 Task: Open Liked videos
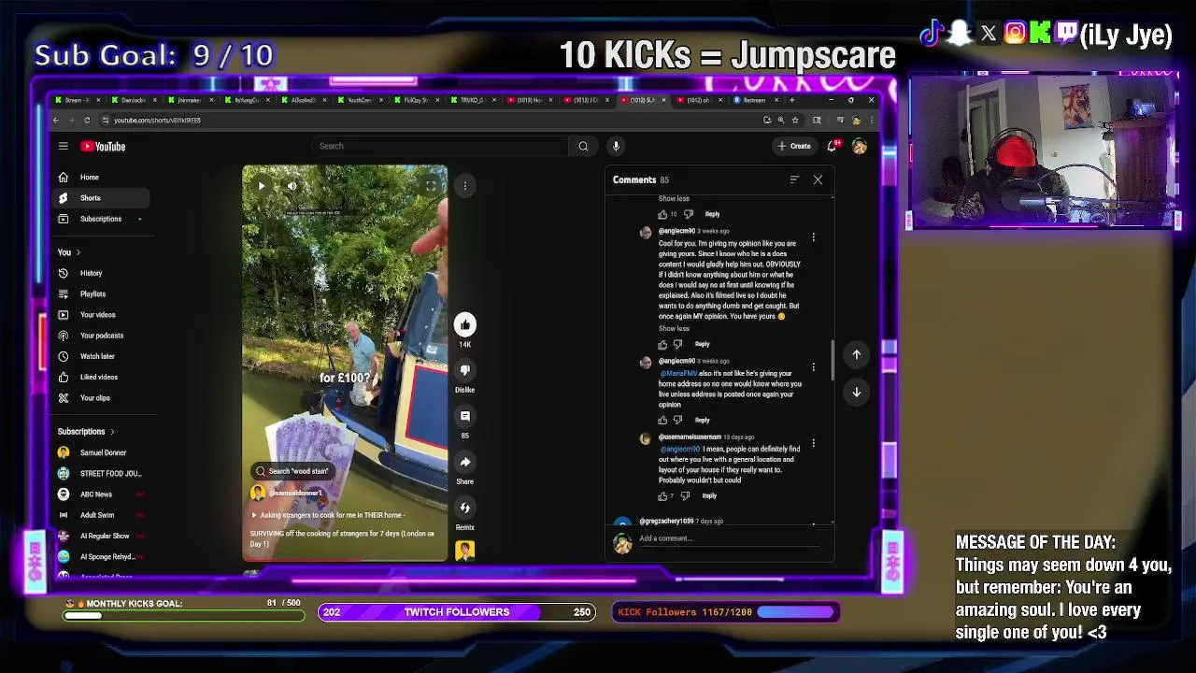100,377
